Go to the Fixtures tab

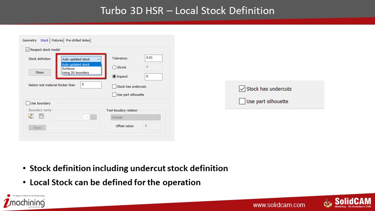[57, 40]
